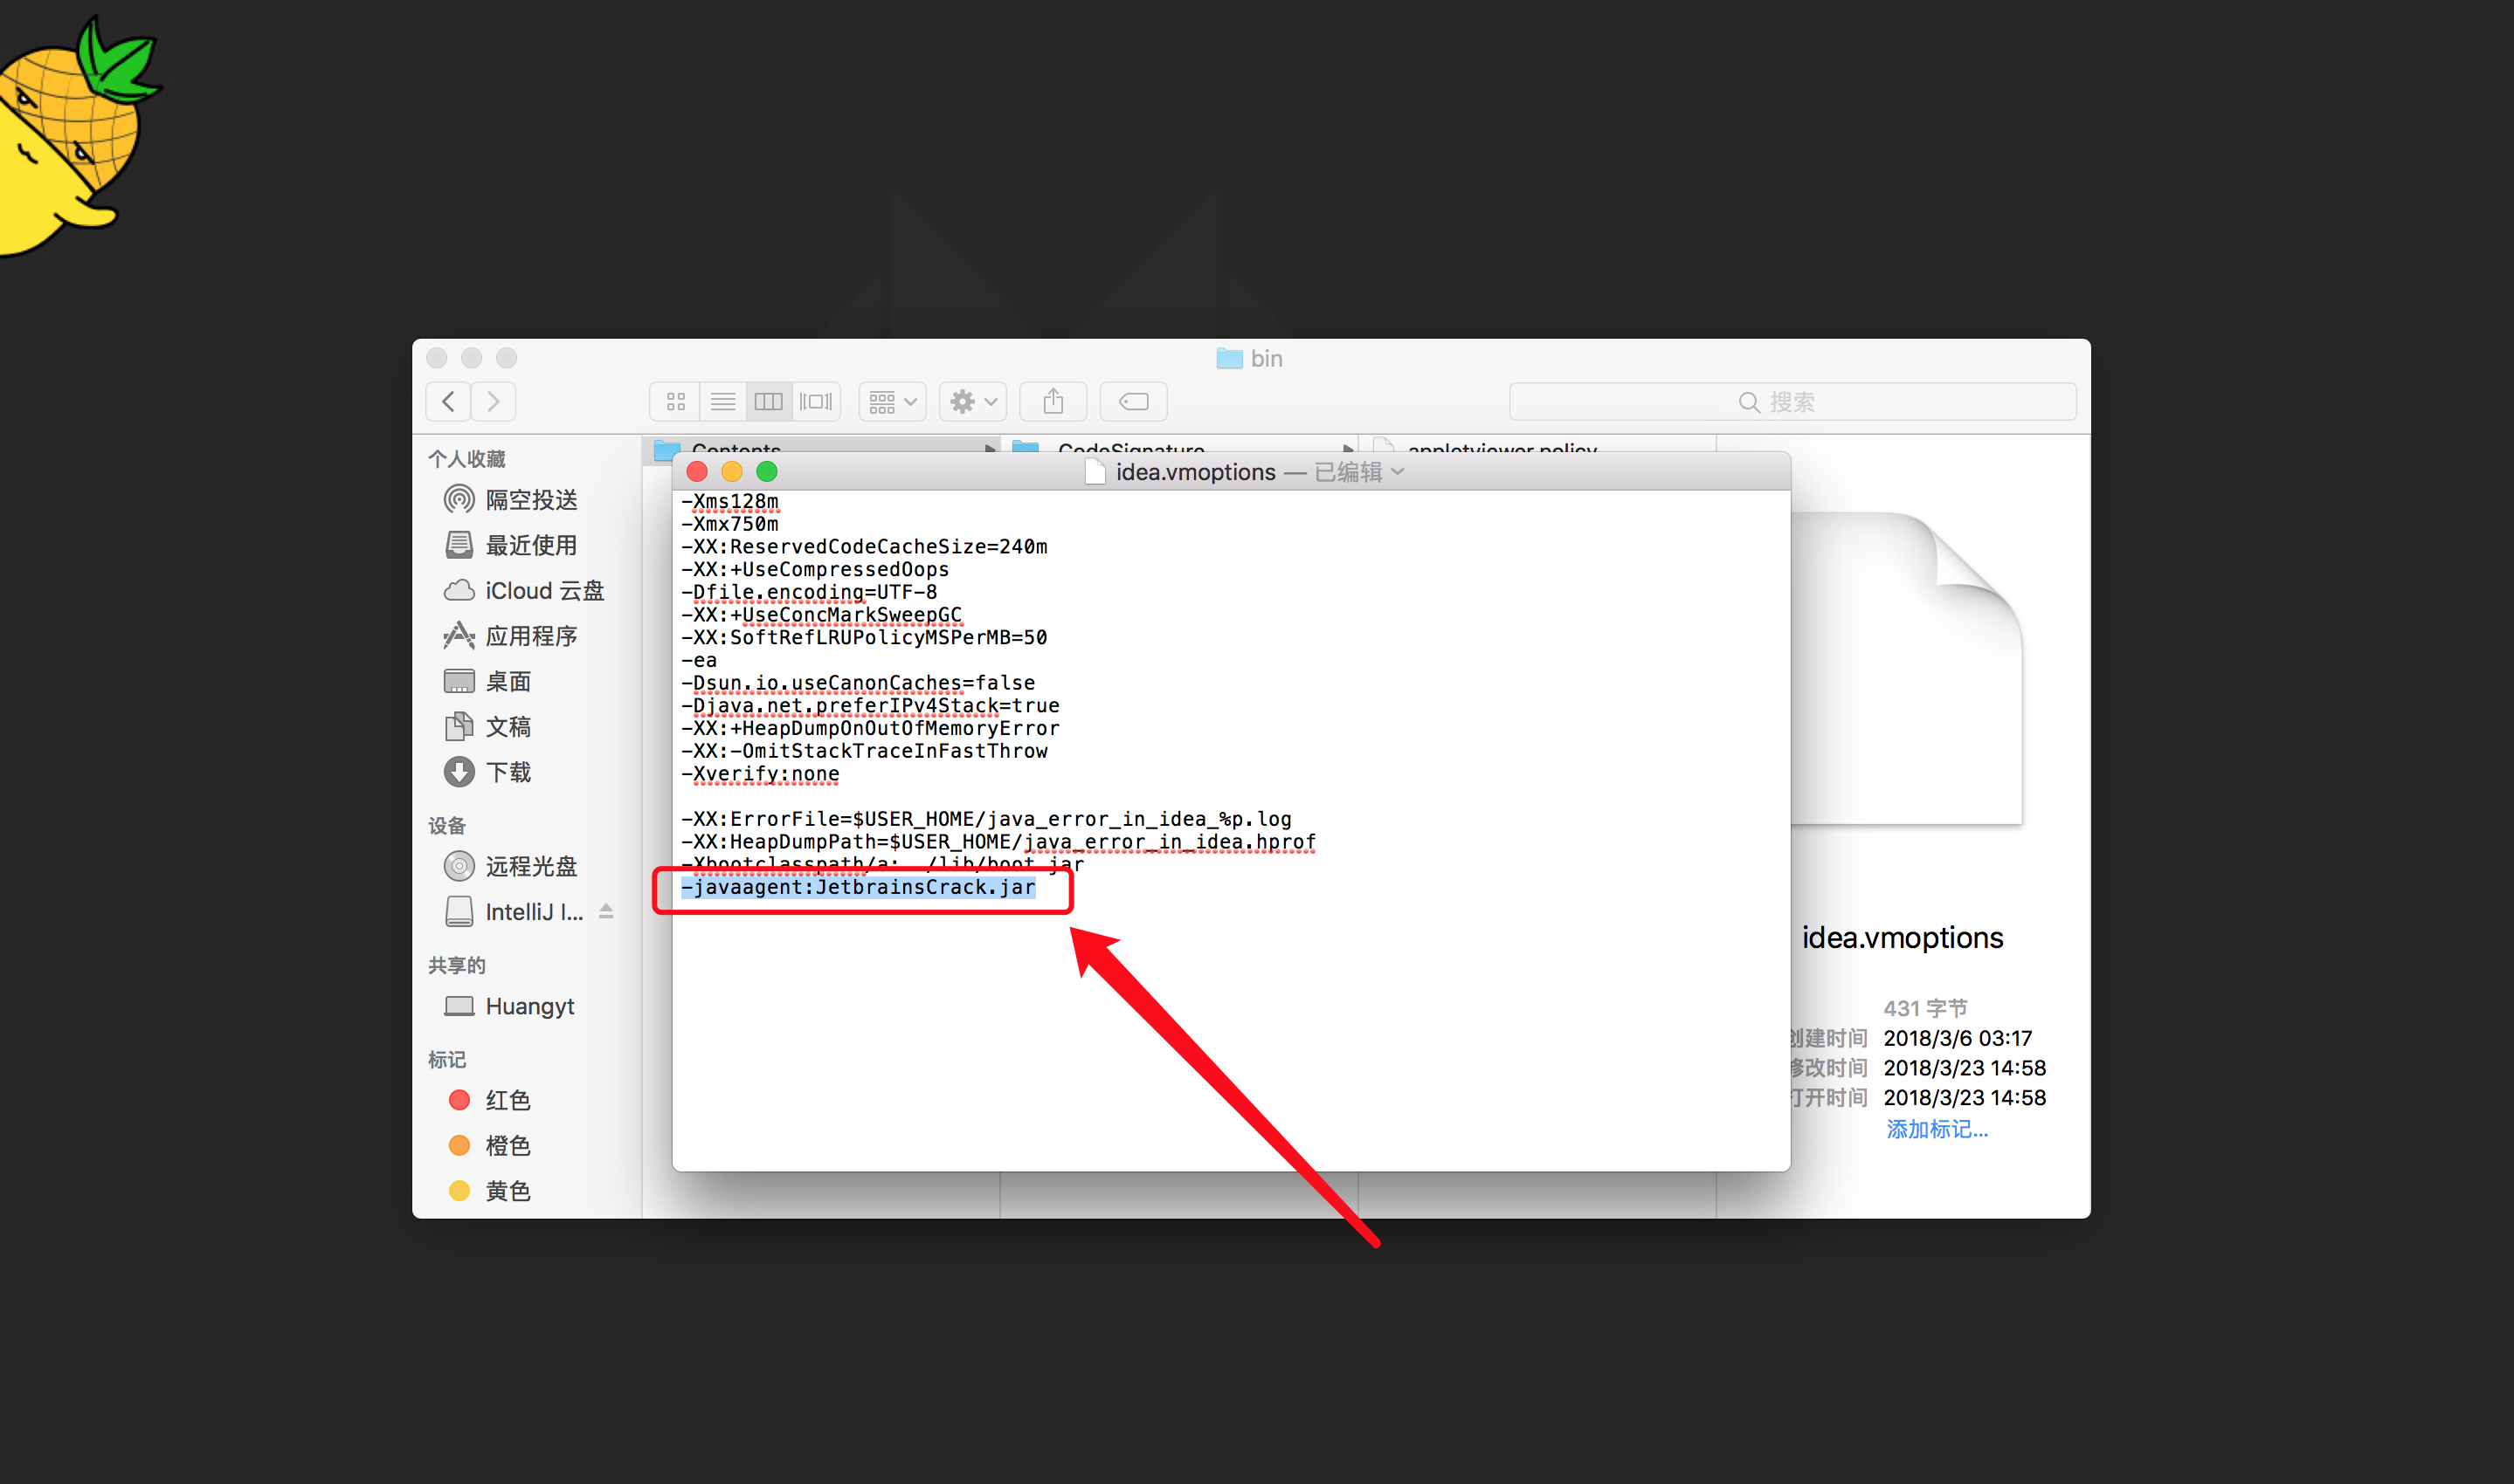Click the -Xms128m line
The image size is (2514, 1484).
[730, 501]
